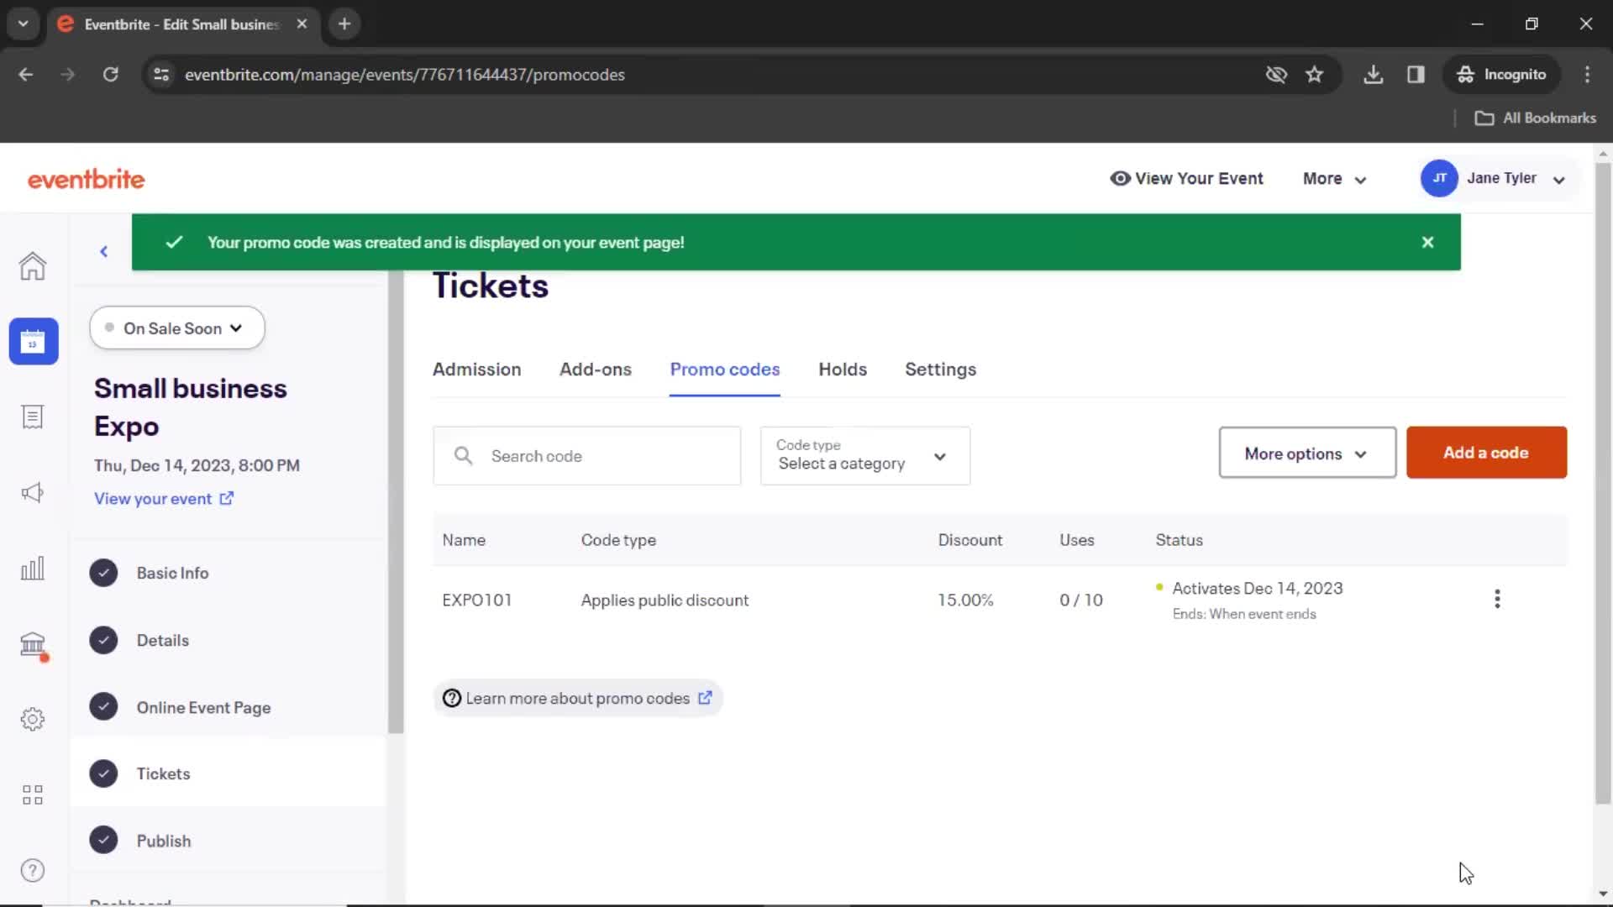Click View Your Event in header
The image size is (1613, 907).
point(1186,178)
